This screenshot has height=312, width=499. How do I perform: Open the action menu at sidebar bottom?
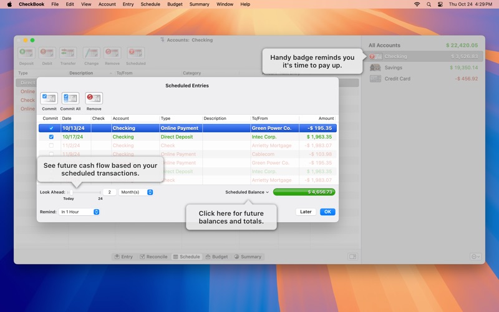tap(475, 256)
